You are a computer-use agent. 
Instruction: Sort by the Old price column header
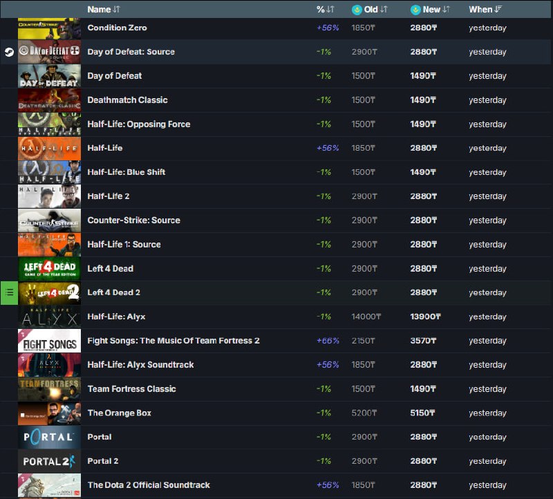pyautogui.click(x=370, y=10)
